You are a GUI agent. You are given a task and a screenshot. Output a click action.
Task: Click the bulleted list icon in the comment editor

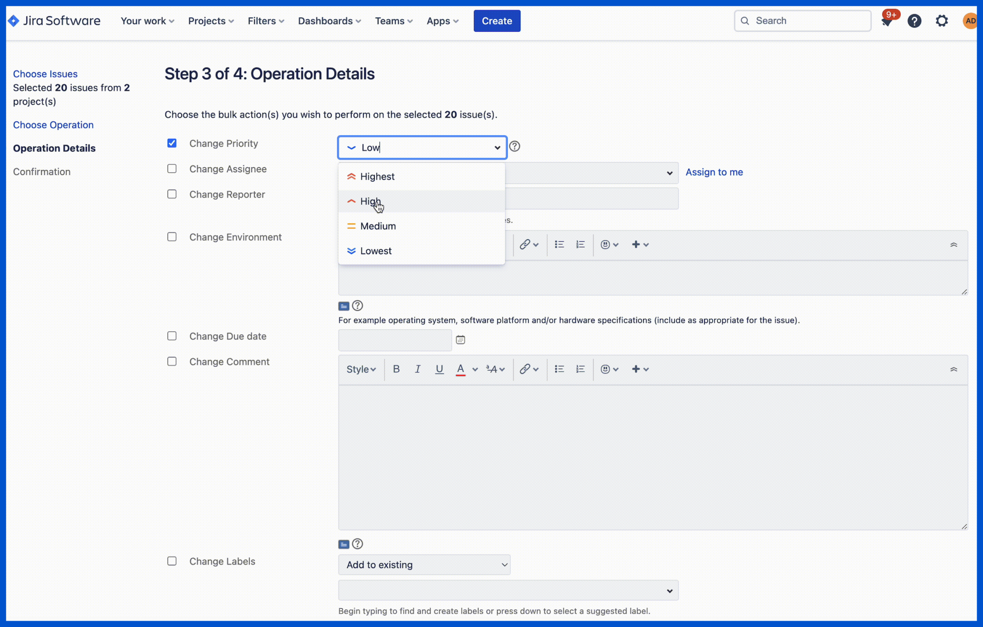click(559, 369)
